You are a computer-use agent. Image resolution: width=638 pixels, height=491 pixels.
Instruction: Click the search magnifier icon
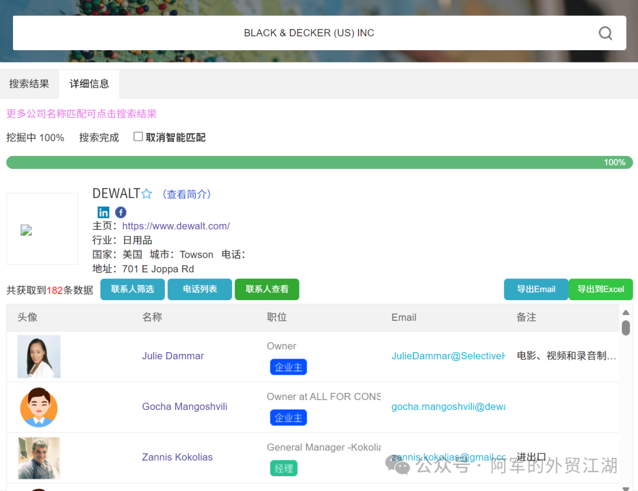605,33
